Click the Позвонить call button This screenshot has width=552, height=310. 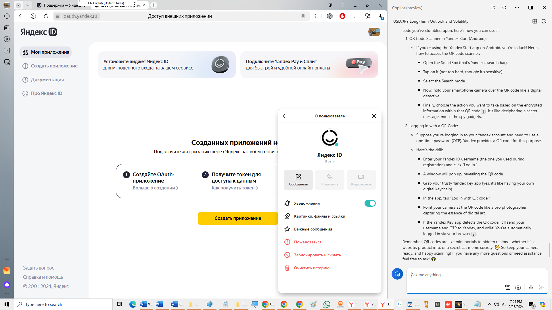click(330, 180)
